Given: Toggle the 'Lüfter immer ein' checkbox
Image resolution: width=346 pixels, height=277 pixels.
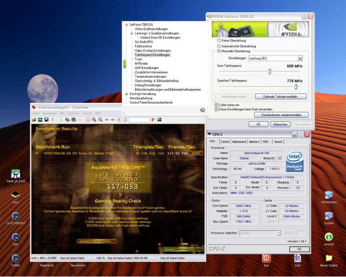Looking at the screenshot, I should pos(217,105).
